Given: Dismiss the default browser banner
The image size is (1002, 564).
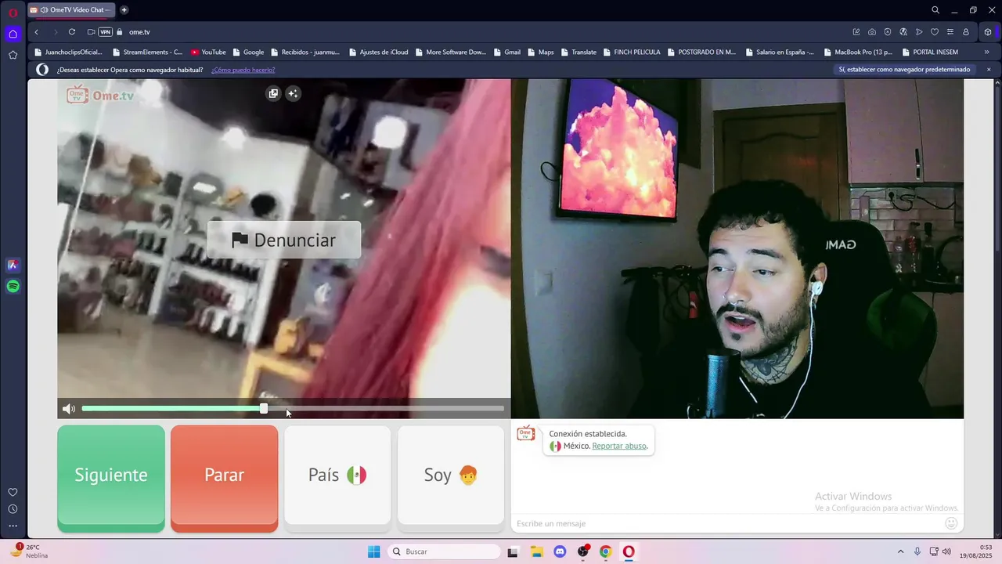Looking at the screenshot, I should pyautogui.click(x=989, y=70).
